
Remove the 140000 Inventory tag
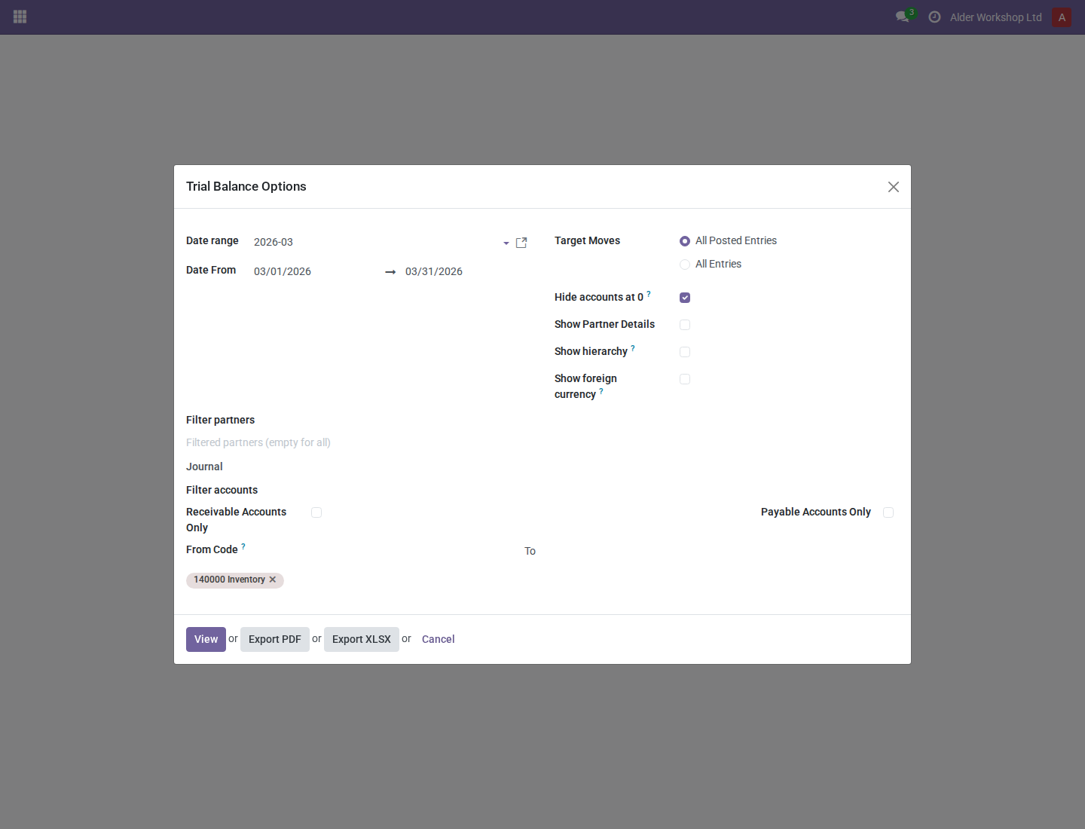273,580
